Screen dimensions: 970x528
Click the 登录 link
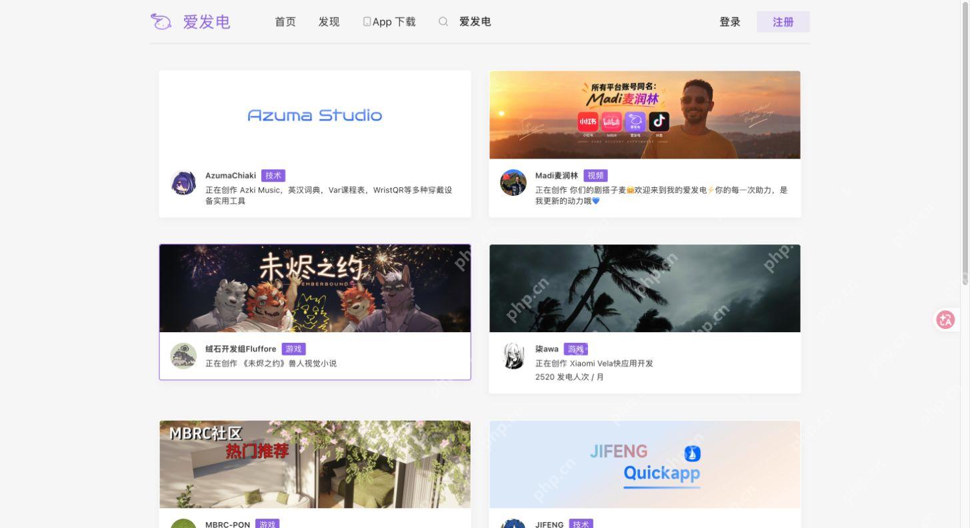point(730,22)
